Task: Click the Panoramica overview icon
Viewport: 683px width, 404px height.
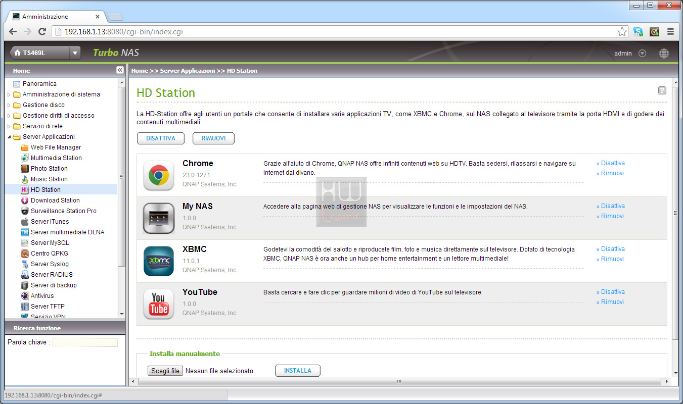Action: pos(17,84)
